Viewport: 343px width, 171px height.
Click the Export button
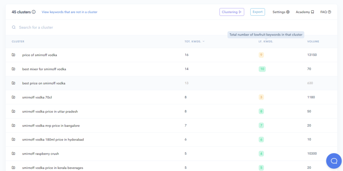(x=258, y=12)
